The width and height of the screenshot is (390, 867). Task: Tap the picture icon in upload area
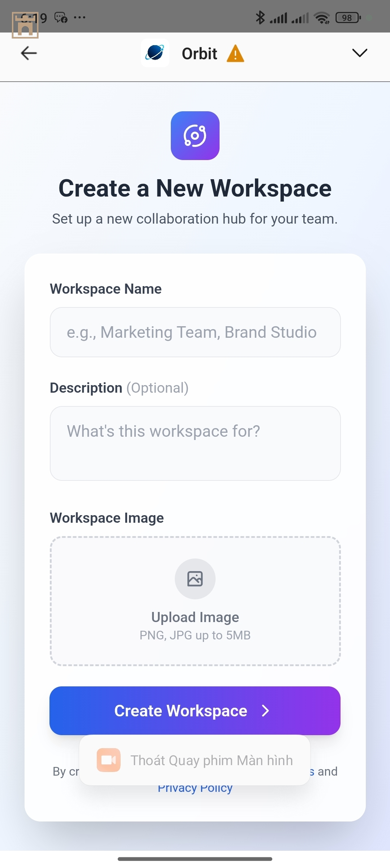coord(195,579)
